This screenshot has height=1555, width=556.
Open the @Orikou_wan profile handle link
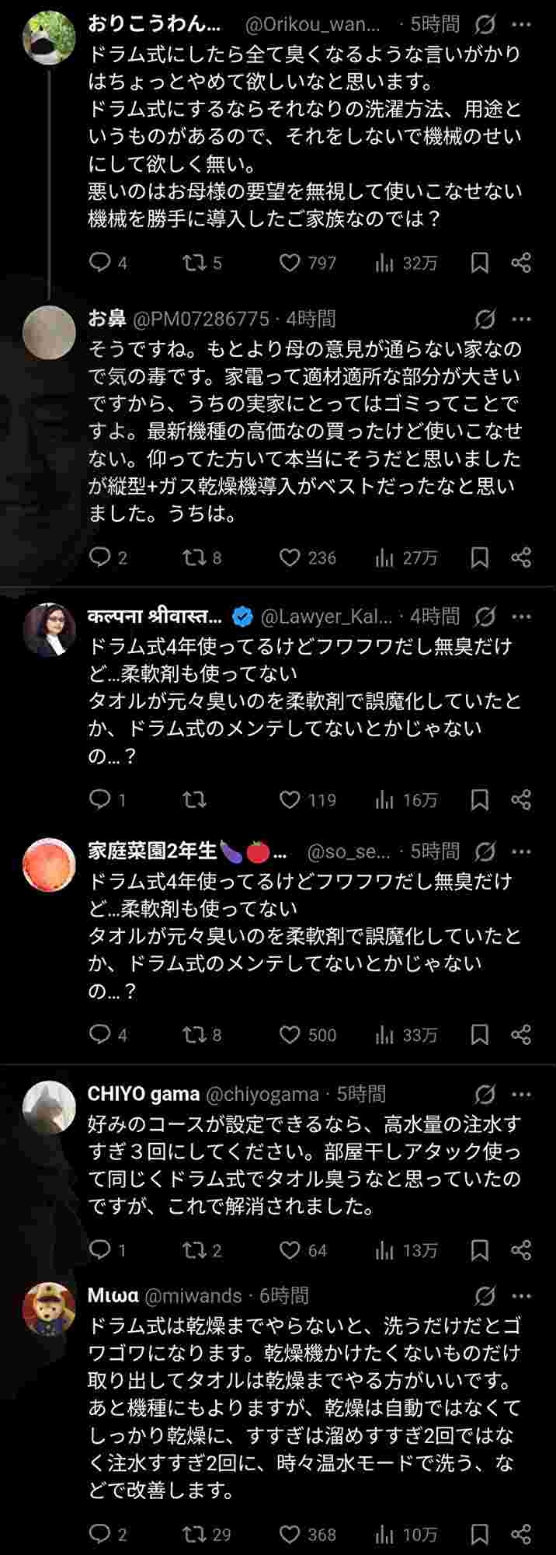pyautogui.click(x=312, y=25)
